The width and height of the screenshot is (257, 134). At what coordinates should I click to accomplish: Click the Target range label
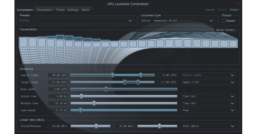point(29,82)
